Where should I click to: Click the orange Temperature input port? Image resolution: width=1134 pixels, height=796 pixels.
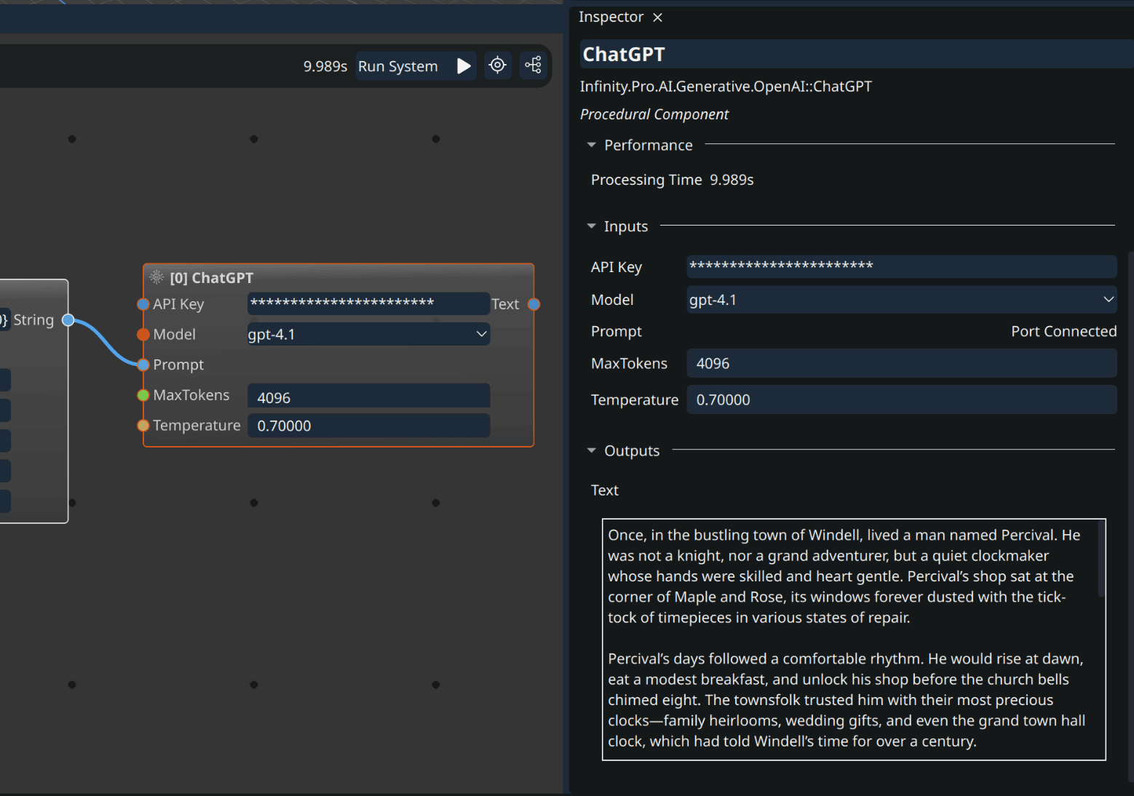[x=142, y=426]
